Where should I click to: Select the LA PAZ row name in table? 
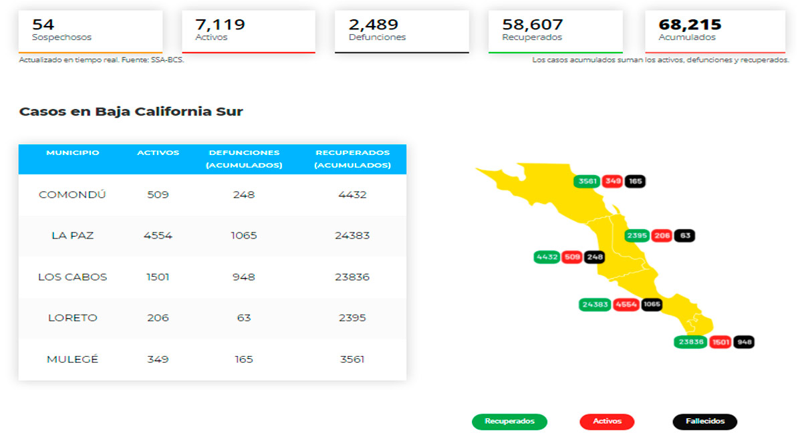pyautogui.click(x=73, y=236)
